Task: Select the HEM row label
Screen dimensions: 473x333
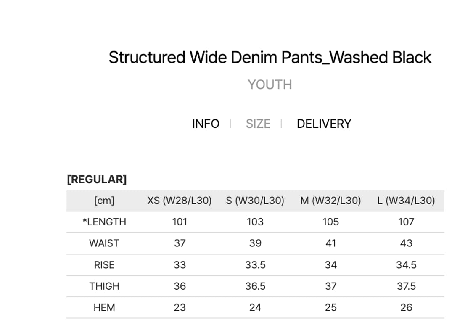Action: [104, 308]
